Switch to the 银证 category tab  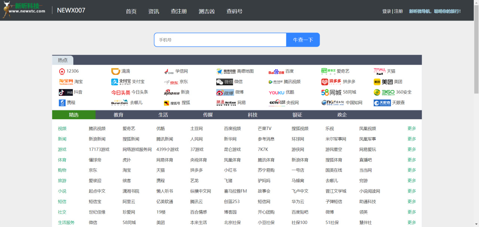coord(297,115)
